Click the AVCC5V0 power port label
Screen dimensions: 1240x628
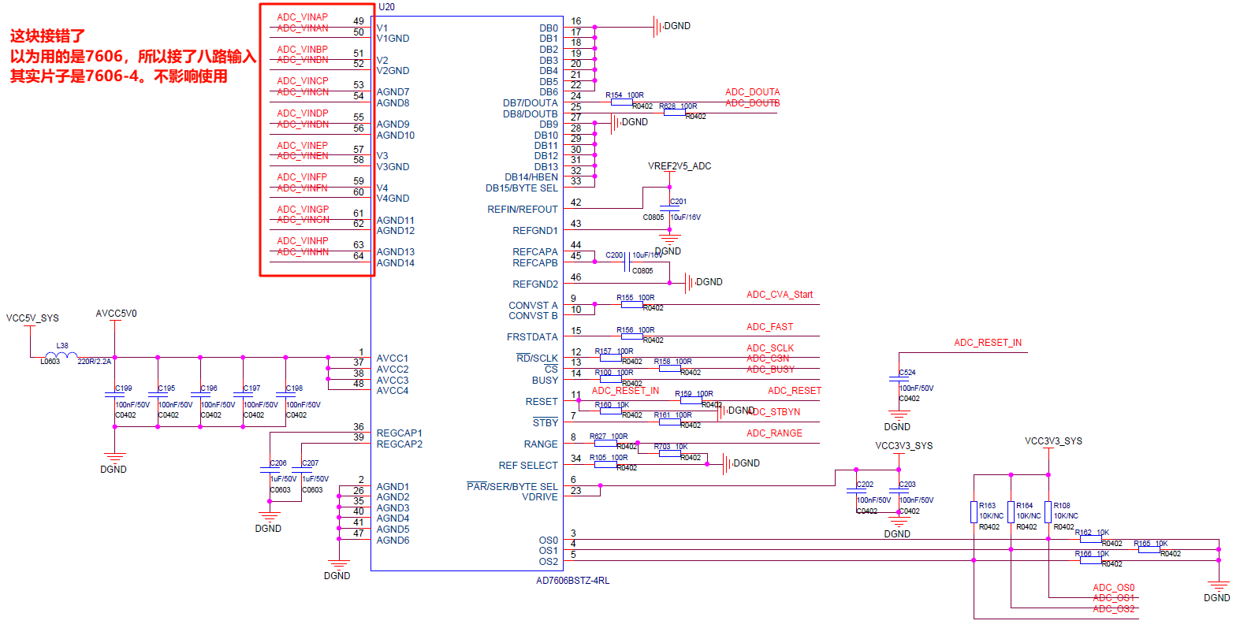point(116,314)
